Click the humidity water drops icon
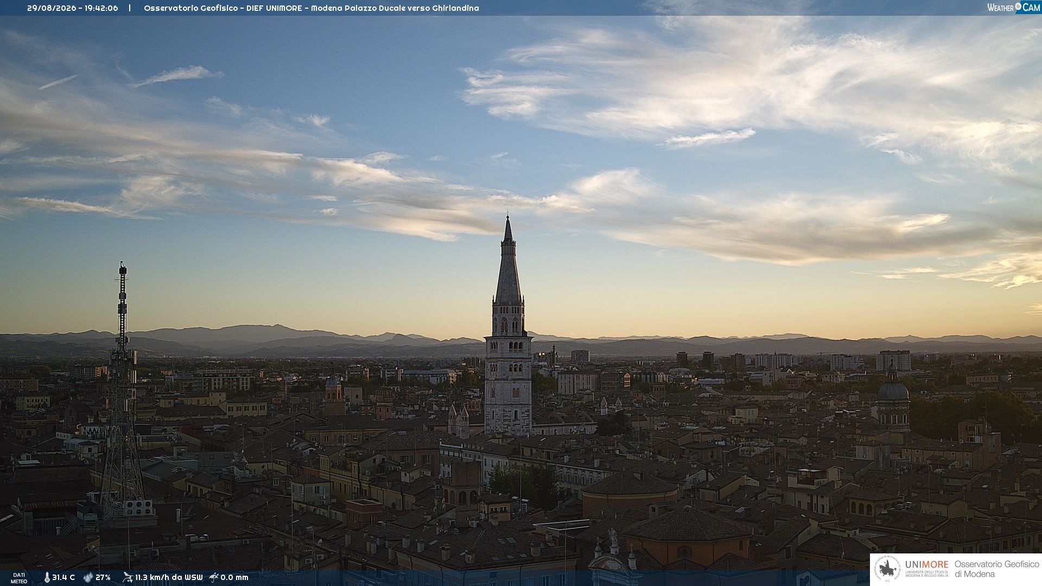The height and width of the screenshot is (586, 1042). point(88,577)
